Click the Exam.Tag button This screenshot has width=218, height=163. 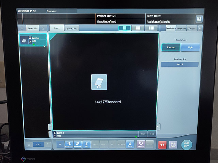(x=141, y=144)
